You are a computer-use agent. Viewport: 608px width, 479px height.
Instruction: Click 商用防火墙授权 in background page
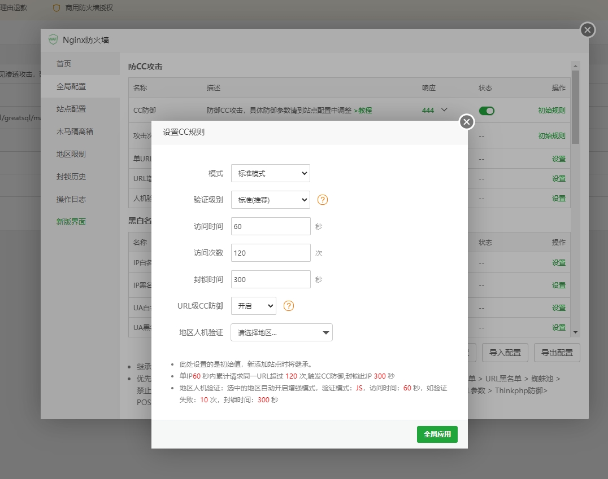[x=89, y=8]
